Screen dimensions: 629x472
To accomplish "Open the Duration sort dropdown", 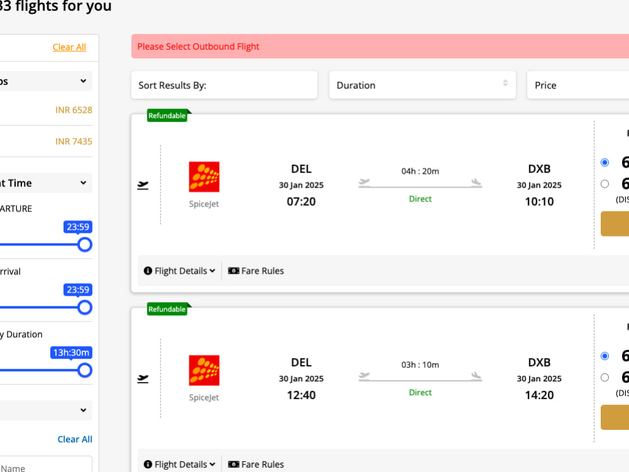I will click(x=422, y=85).
